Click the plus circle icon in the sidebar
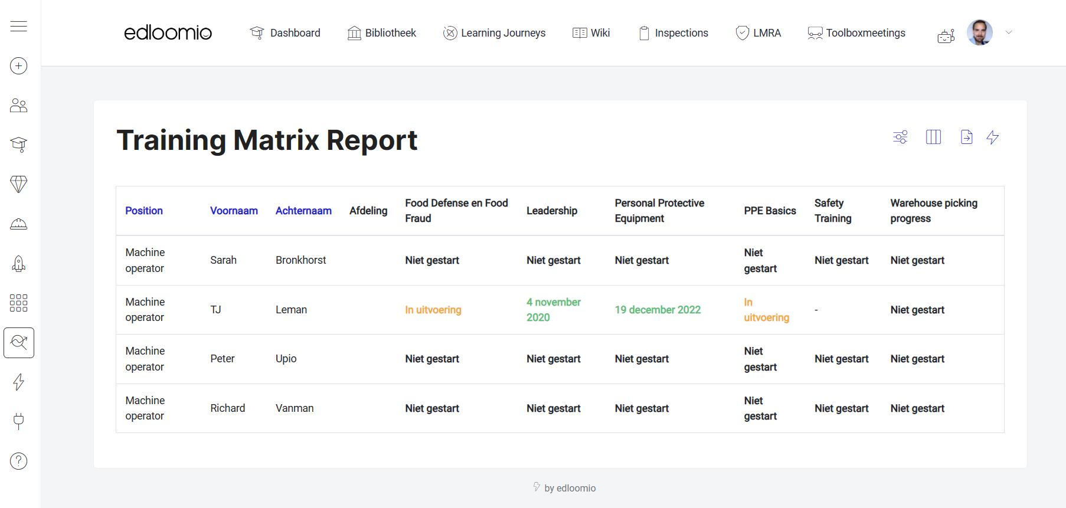The width and height of the screenshot is (1066, 508). (x=19, y=65)
